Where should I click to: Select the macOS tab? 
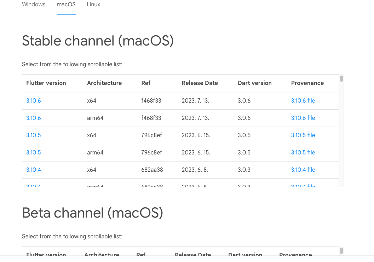[x=66, y=5]
